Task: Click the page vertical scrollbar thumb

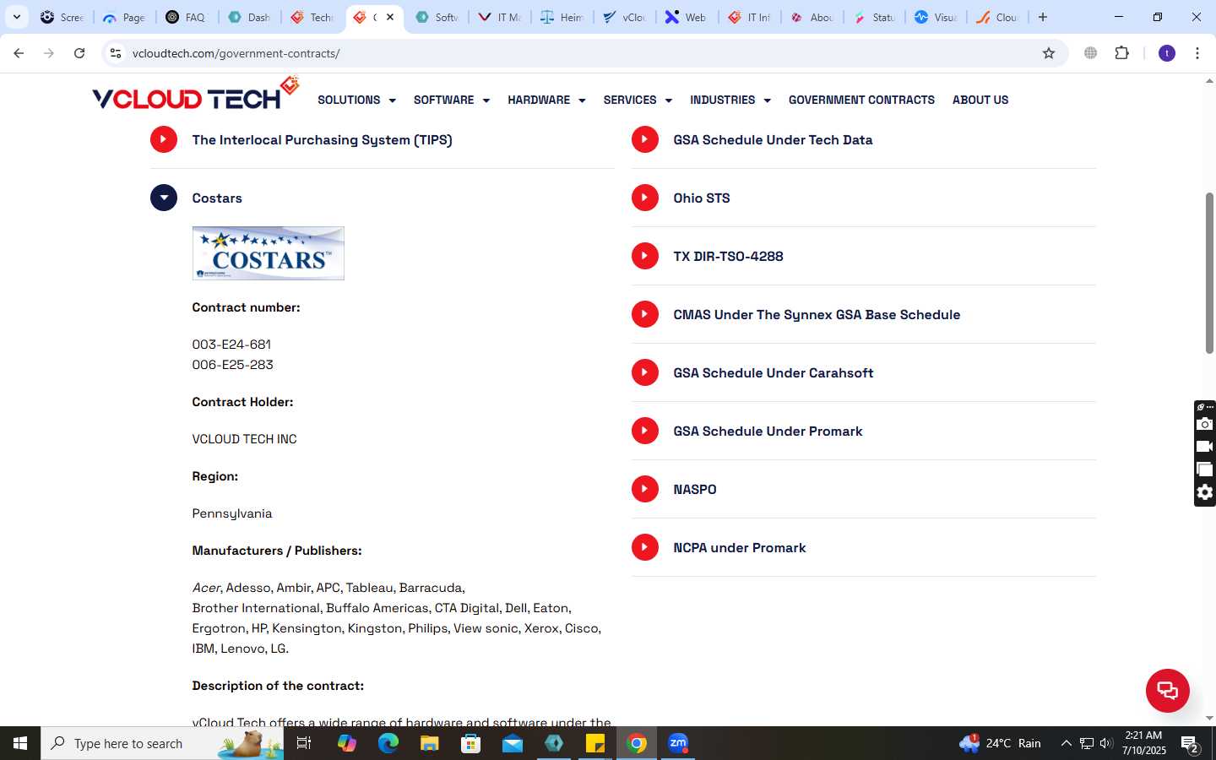Action: point(1209,273)
